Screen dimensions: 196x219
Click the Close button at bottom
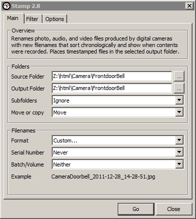[x=173, y=209]
